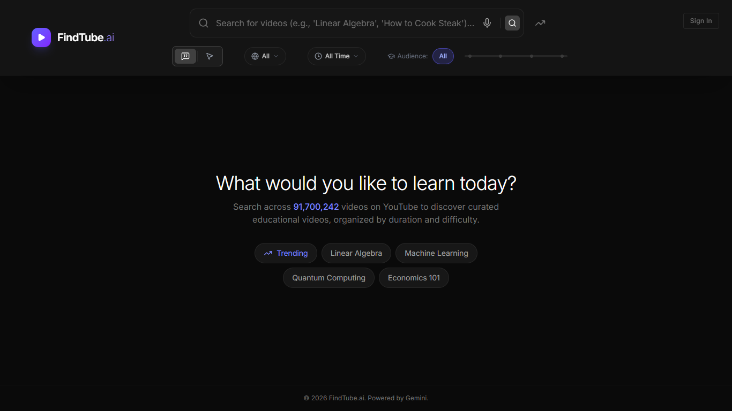Select the Trending pill above the suggestions
Viewport: 732px width, 411px height.
[286, 253]
